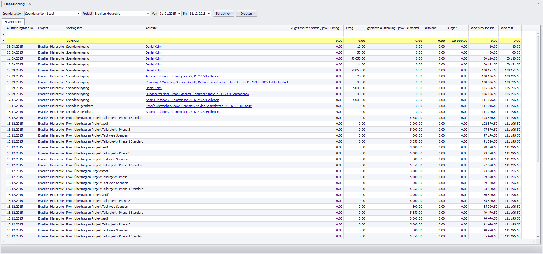
Task: Expand the Projekt combo box
Action: (148, 14)
